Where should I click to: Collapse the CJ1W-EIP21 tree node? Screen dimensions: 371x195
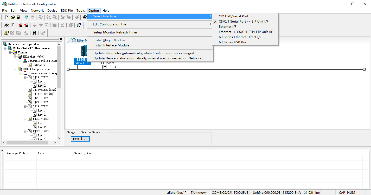[25, 77]
